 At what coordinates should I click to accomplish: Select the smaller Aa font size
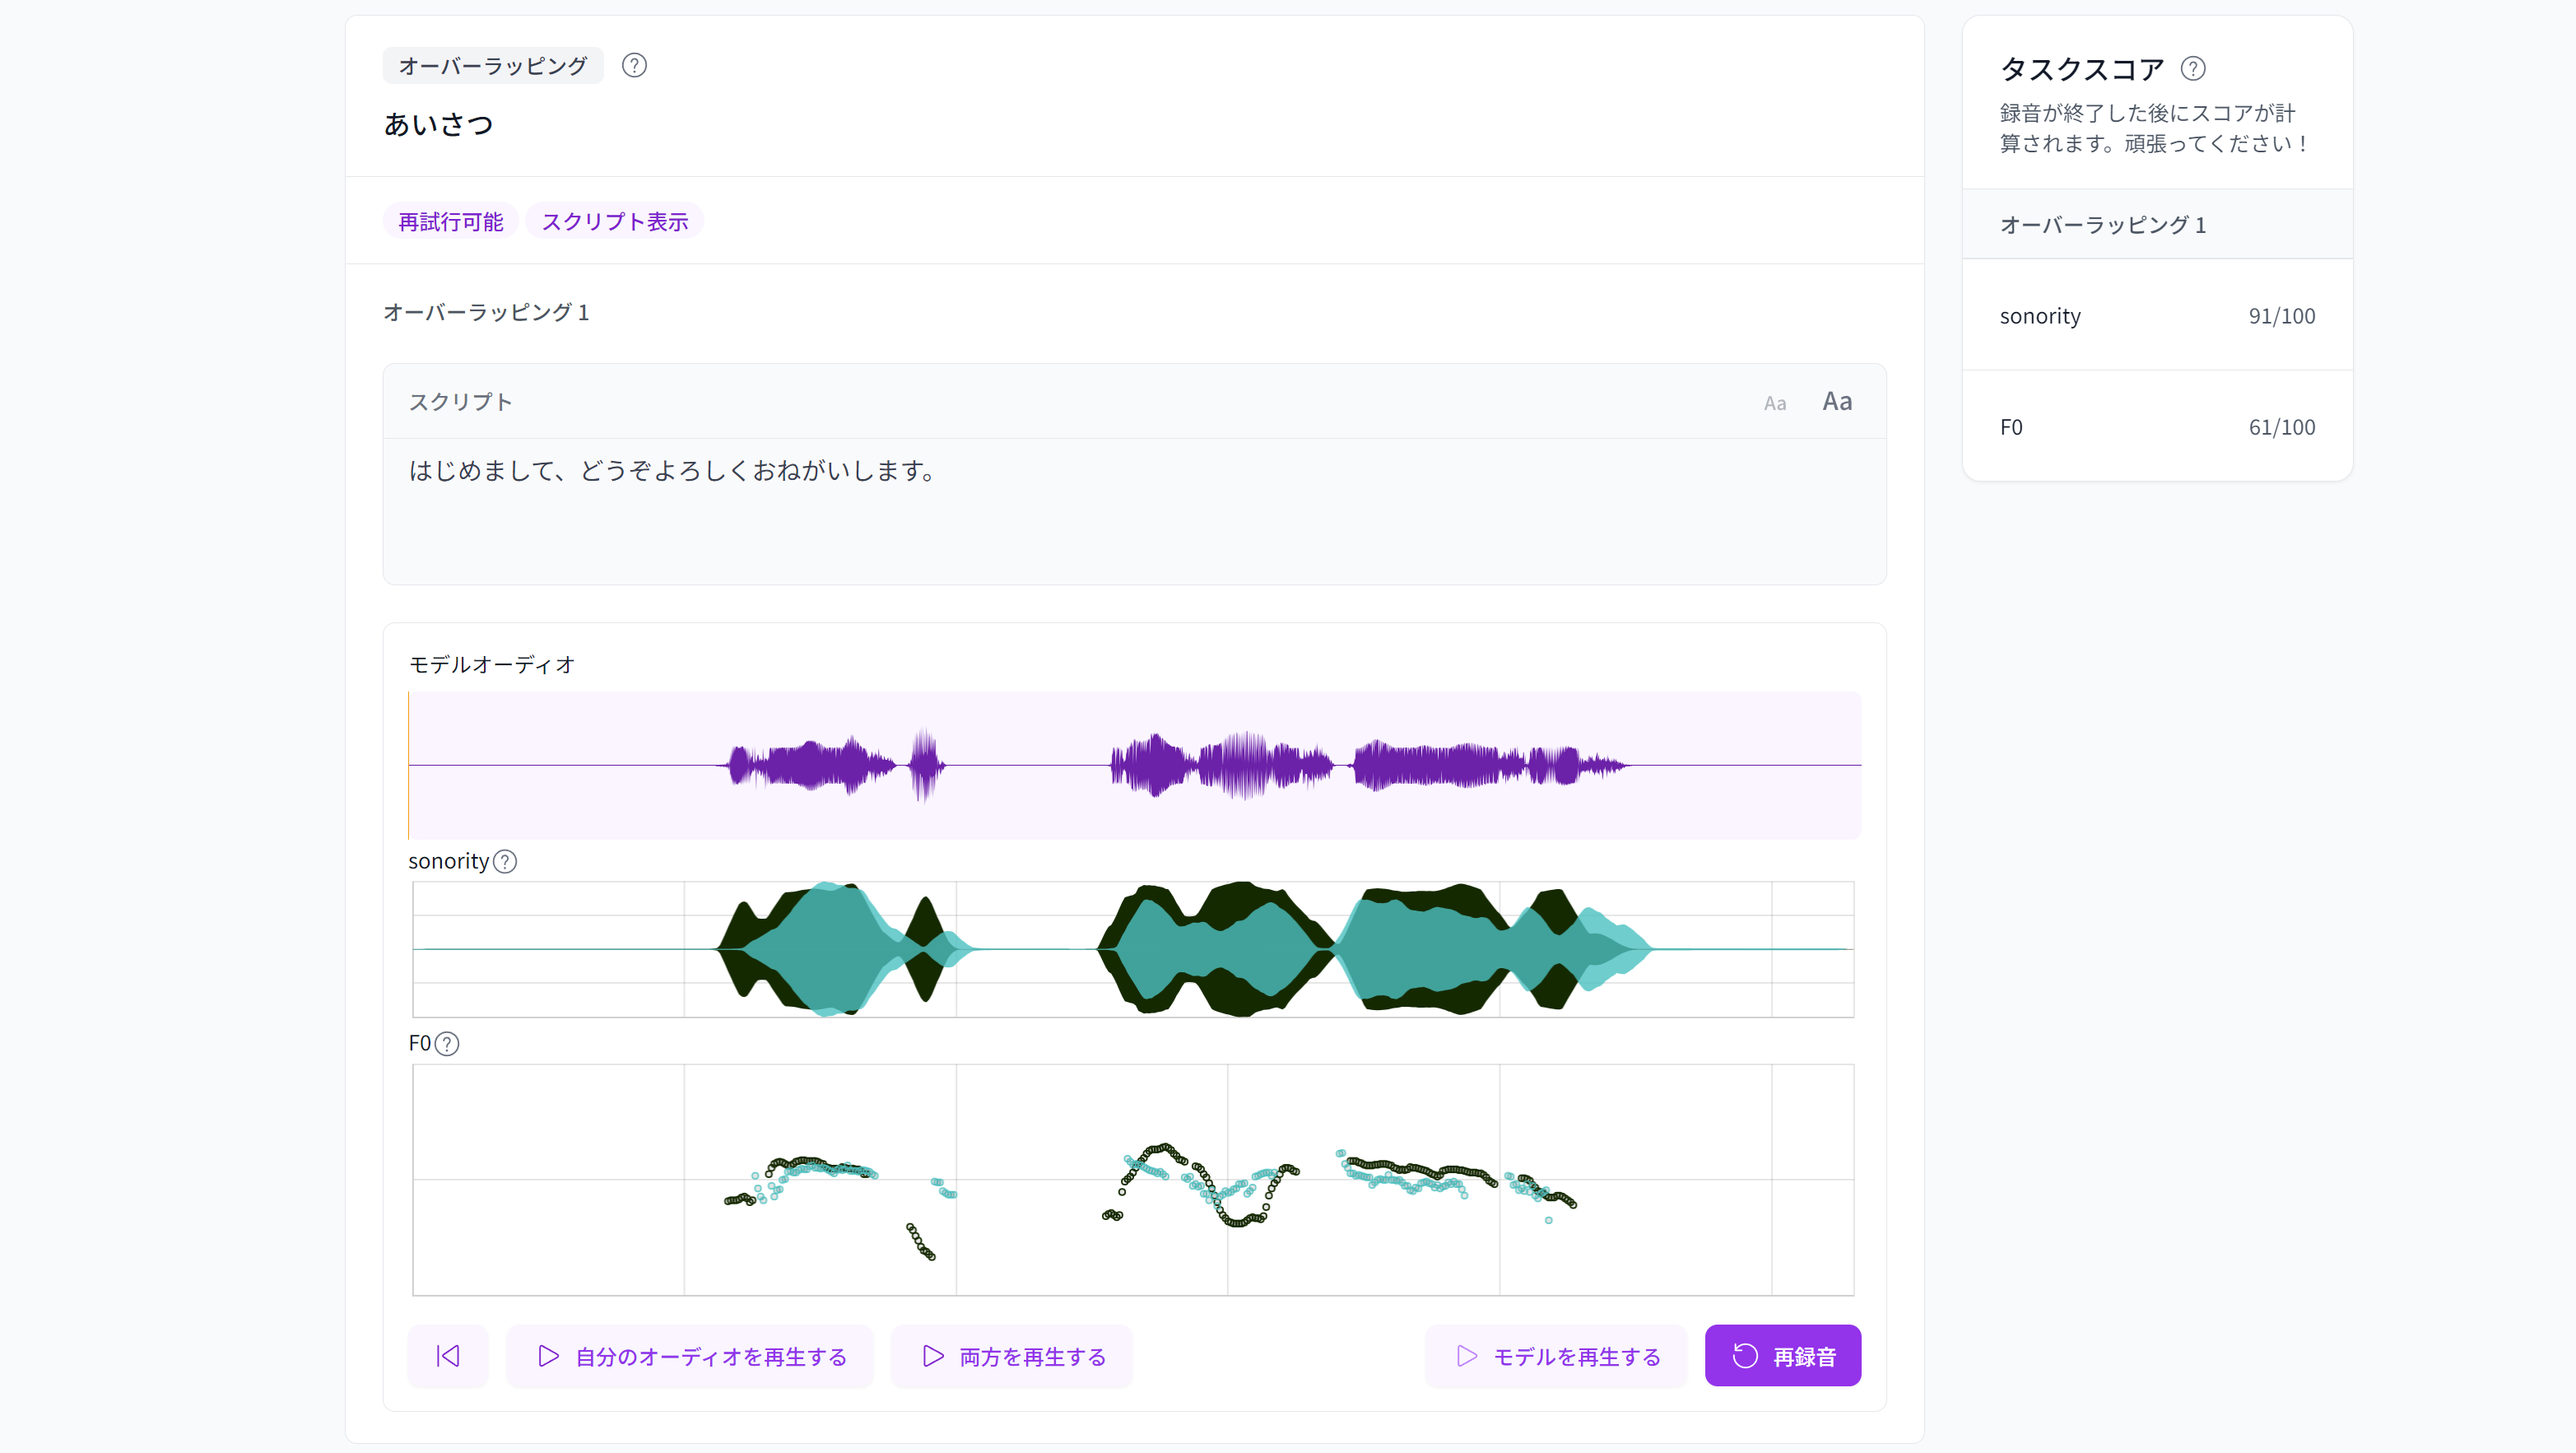coord(1774,403)
